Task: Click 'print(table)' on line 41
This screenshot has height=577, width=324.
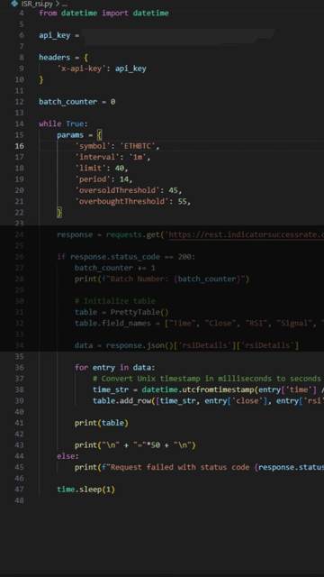Action: [102, 423]
